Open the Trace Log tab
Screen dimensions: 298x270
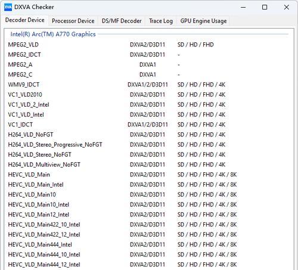pyautogui.click(x=161, y=21)
